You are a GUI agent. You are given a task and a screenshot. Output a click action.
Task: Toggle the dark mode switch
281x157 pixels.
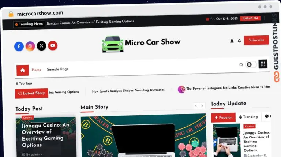pyautogui.click(x=251, y=64)
